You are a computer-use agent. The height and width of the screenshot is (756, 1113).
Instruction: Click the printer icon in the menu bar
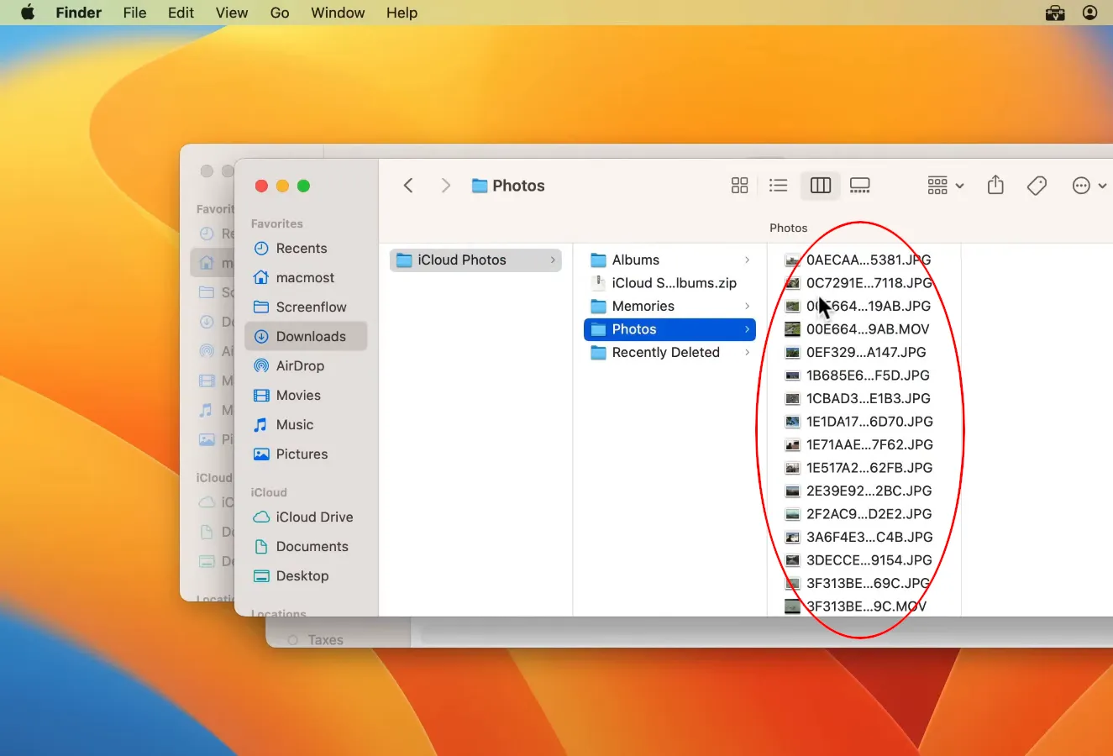(1054, 13)
